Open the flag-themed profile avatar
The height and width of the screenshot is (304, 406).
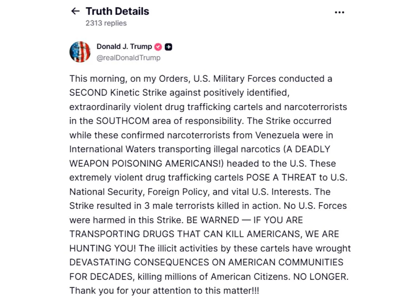[80, 52]
